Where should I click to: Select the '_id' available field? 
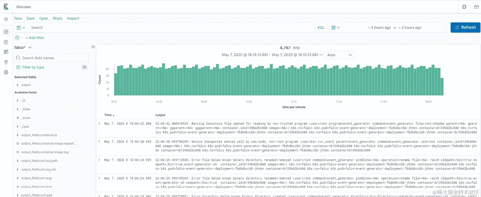[23, 100]
